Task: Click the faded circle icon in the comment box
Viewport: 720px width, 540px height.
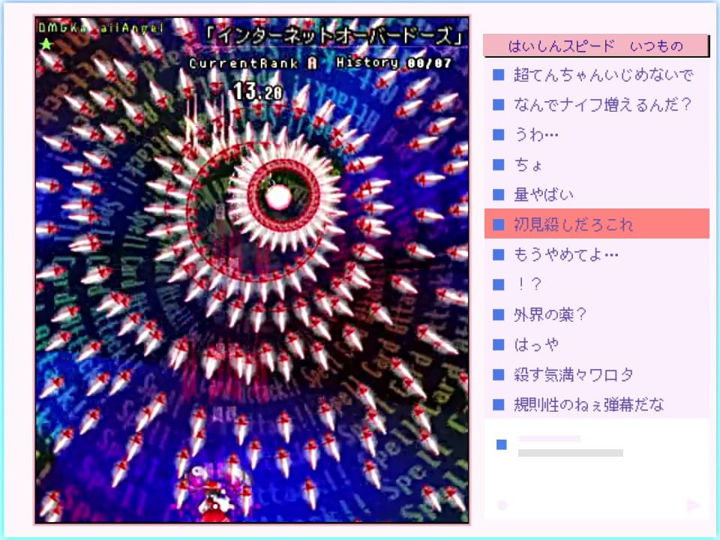Action: [x=502, y=505]
